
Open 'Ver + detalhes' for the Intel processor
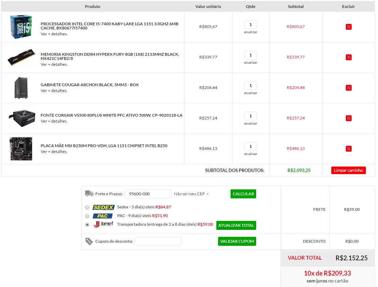click(x=54, y=34)
